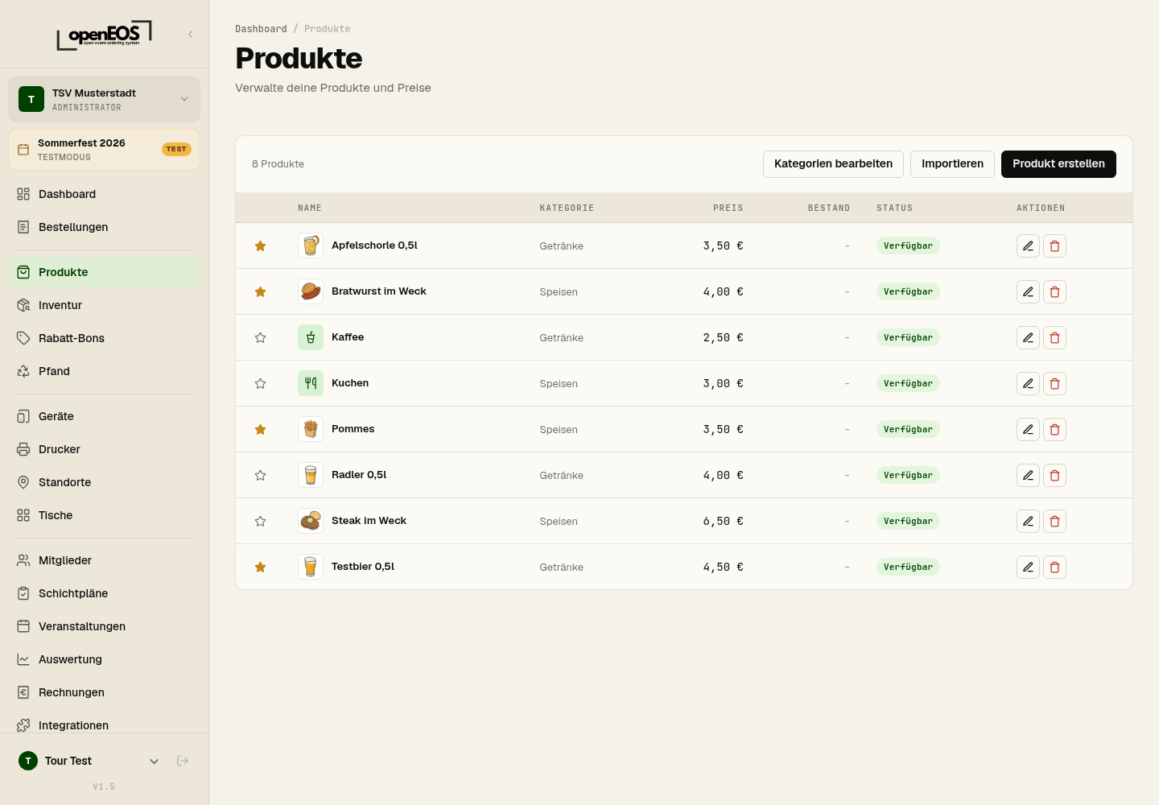This screenshot has width=1159, height=805.
Task: Open the Tour Test user menu chevron
Action: tap(154, 761)
